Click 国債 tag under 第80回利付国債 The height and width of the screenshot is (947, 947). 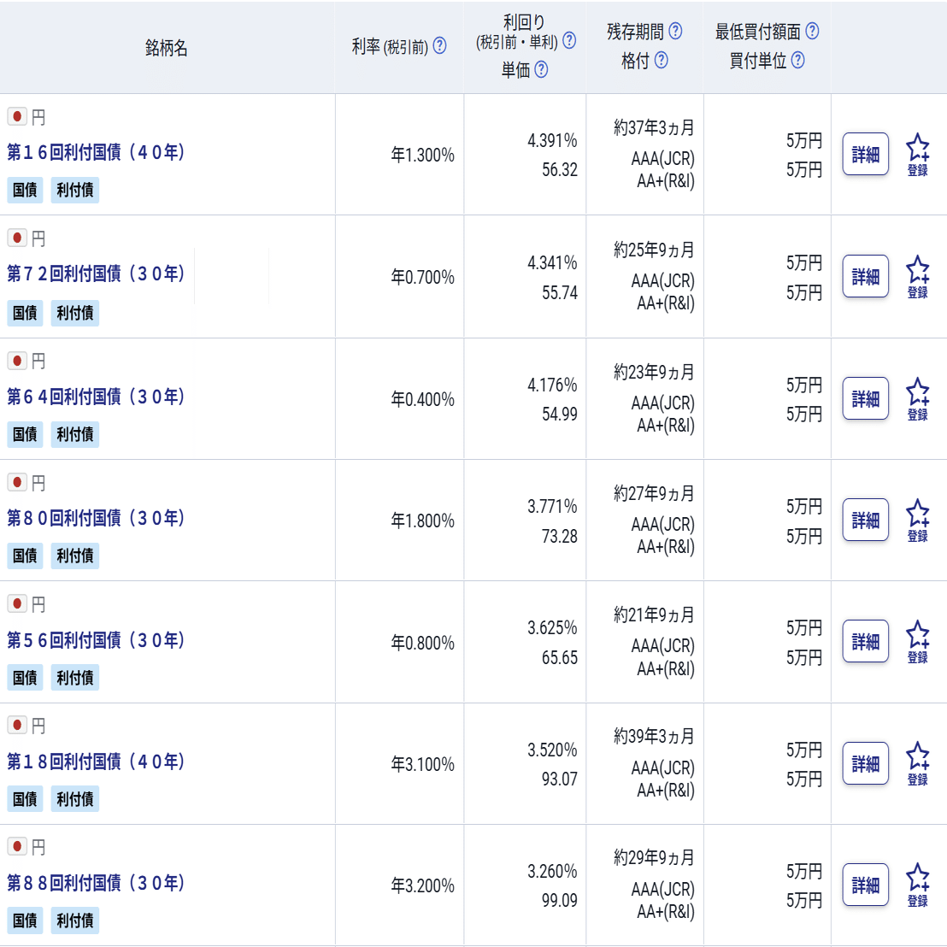(x=25, y=556)
